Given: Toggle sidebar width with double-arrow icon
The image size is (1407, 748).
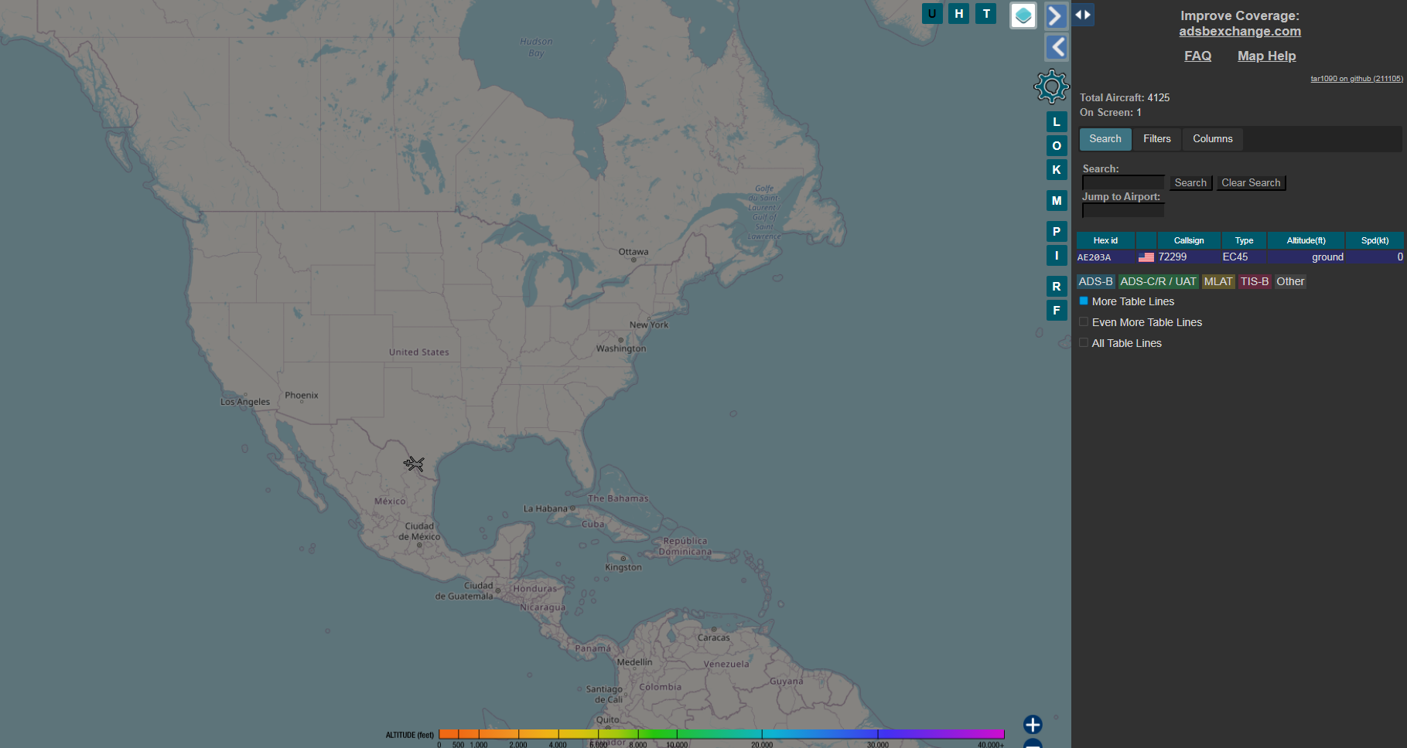Looking at the screenshot, I should [1083, 15].
